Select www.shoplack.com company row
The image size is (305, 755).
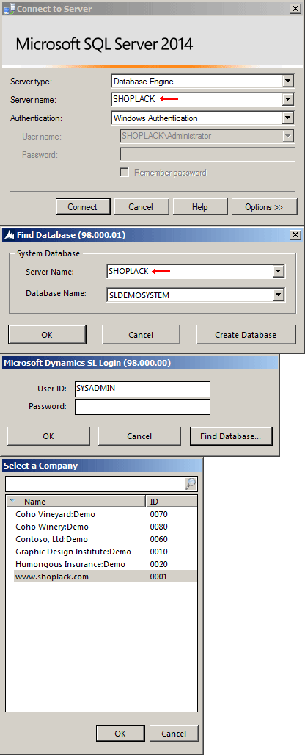click(x=105, y=577)
